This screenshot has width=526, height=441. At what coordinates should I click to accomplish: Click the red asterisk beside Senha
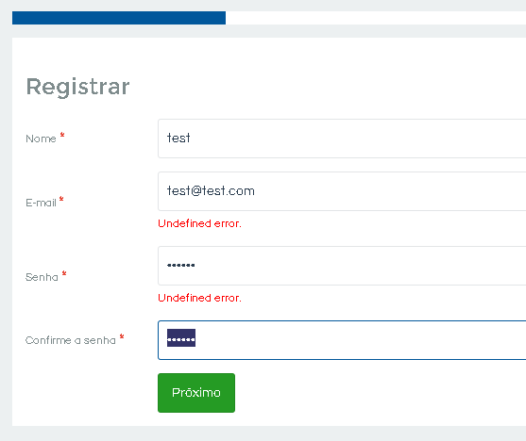[x=64, y=273]
